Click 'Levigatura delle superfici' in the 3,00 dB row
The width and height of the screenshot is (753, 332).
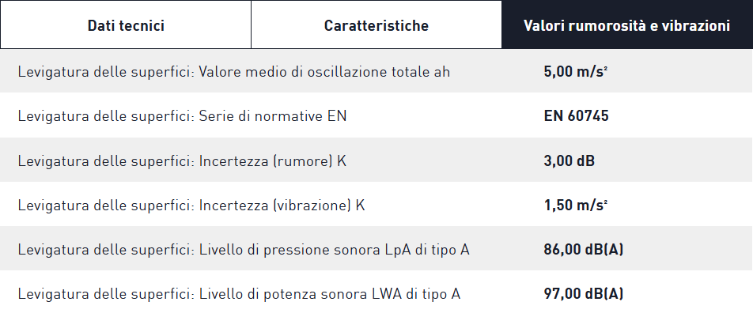[105, 161]
